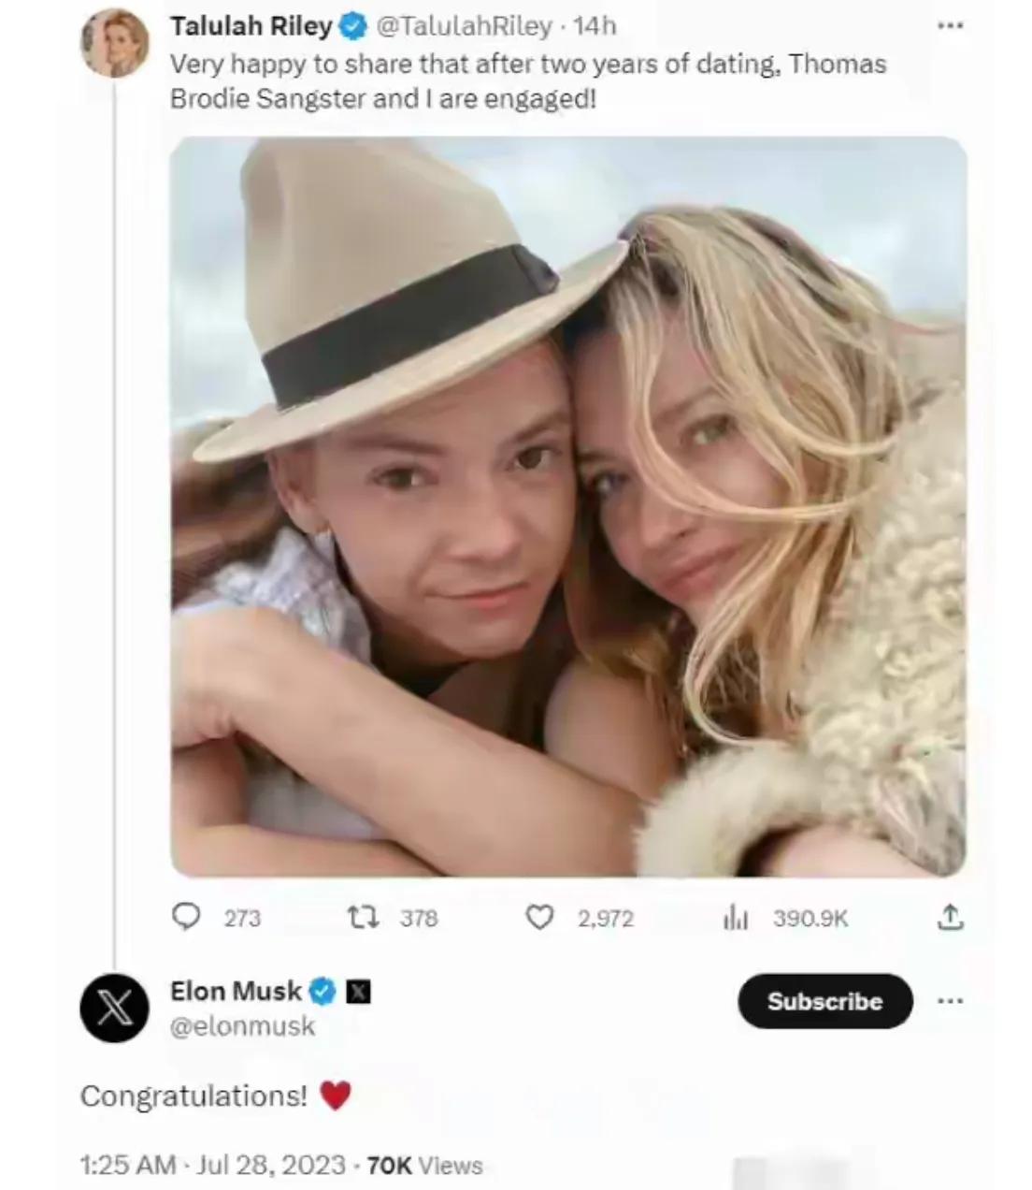The width and height of the screenshot is (1032, 1190).
Task: Click the reply speech bubble icon
Action: pos(187,917)
